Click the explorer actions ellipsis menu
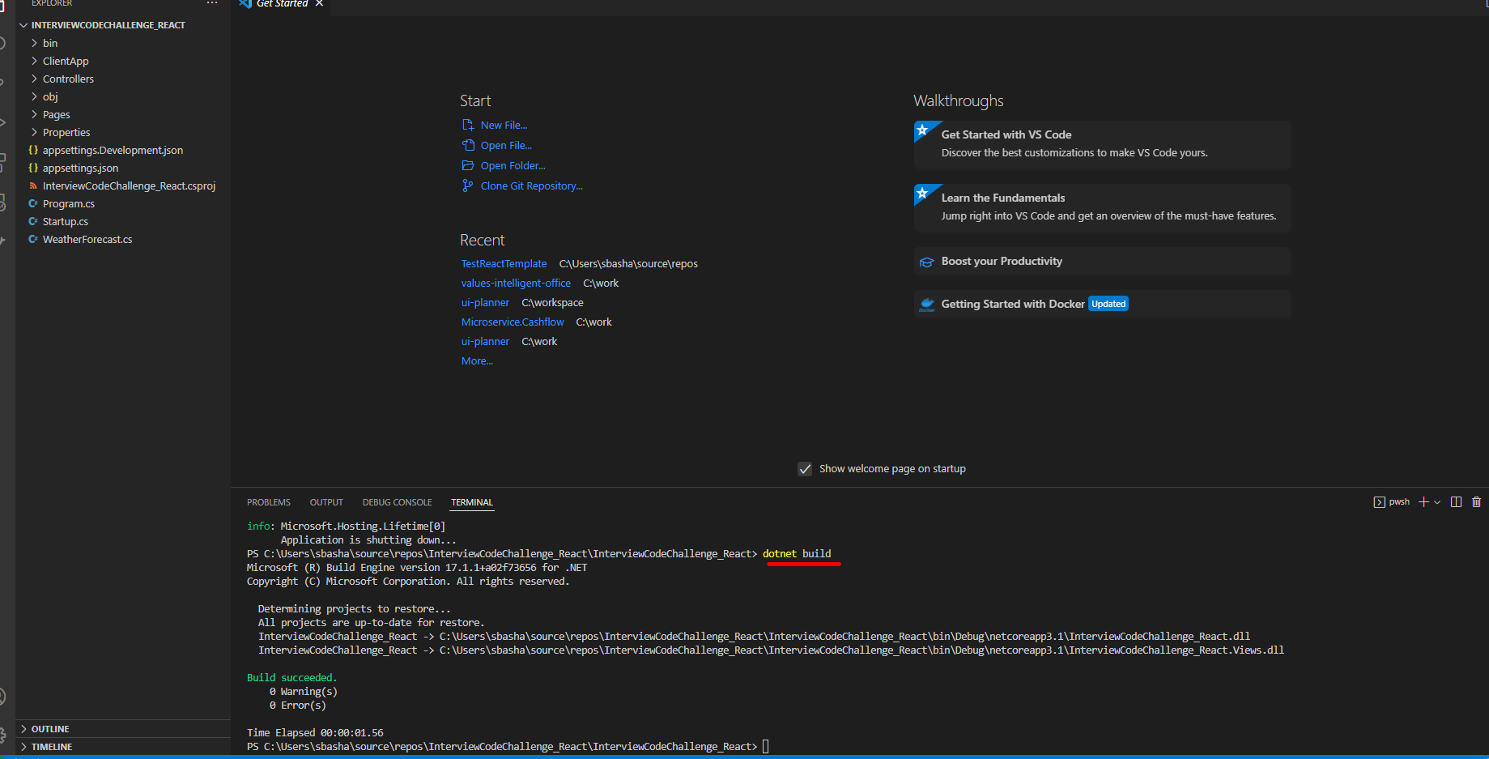 211,3
